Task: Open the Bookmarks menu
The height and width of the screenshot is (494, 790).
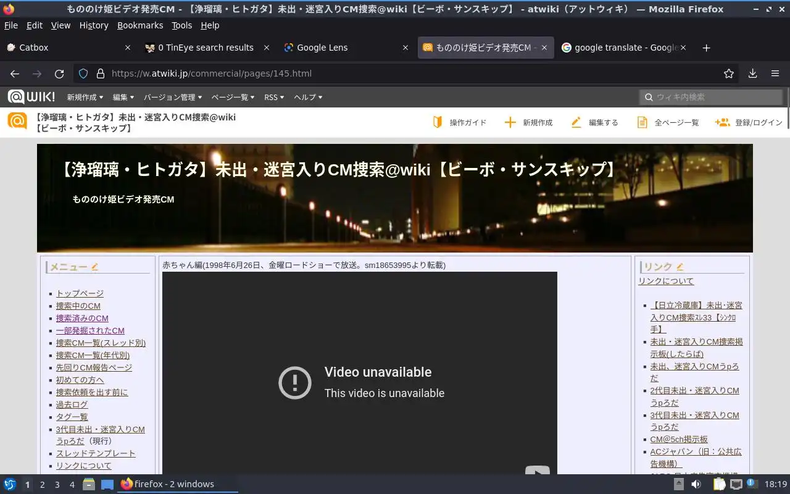Action: coord(140,25)
